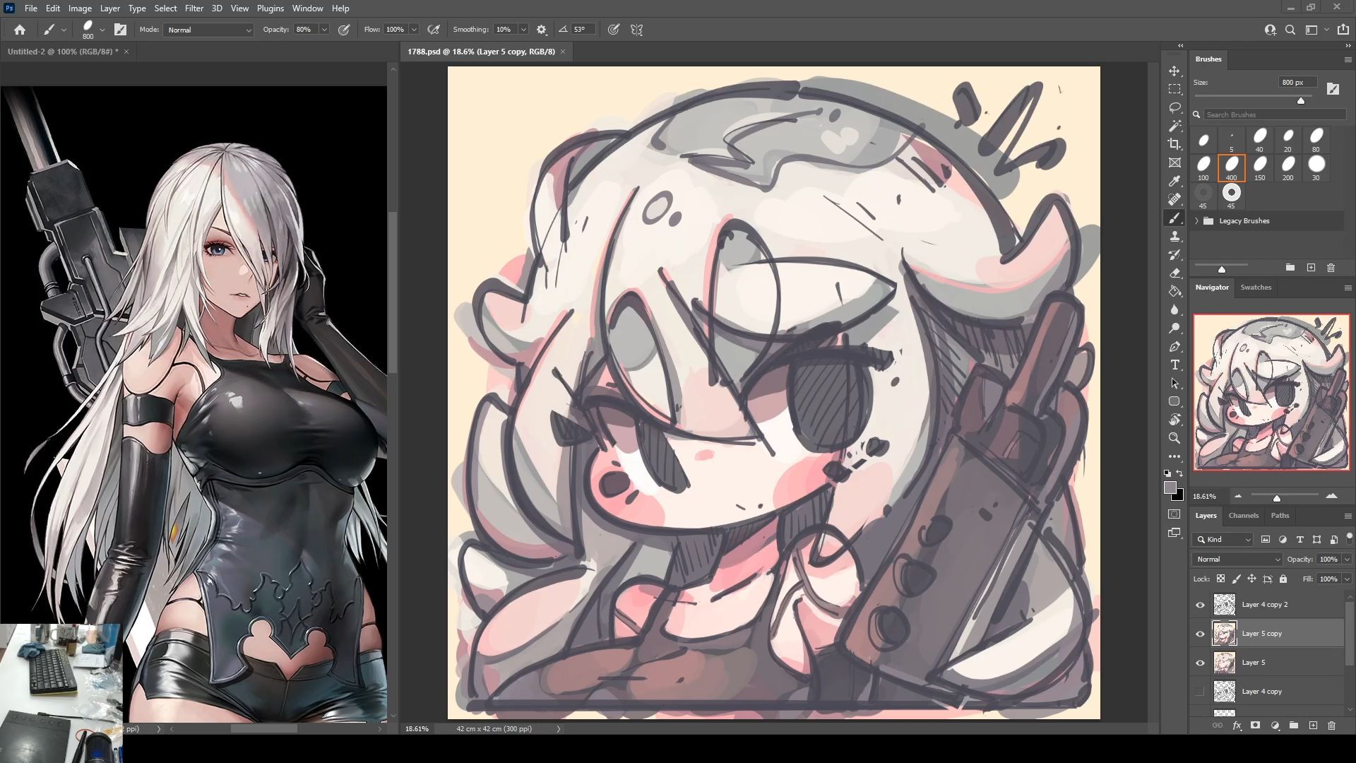The height and width of the screenshot is (763, 1356).
Task: Select the Rectangle shape tool
Action: point(1174,401)
